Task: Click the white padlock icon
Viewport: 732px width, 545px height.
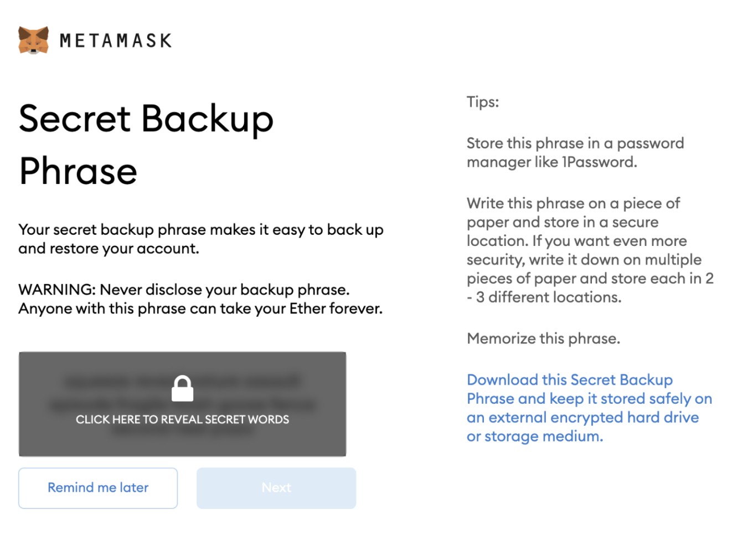Action: click(x=182, y=388)
